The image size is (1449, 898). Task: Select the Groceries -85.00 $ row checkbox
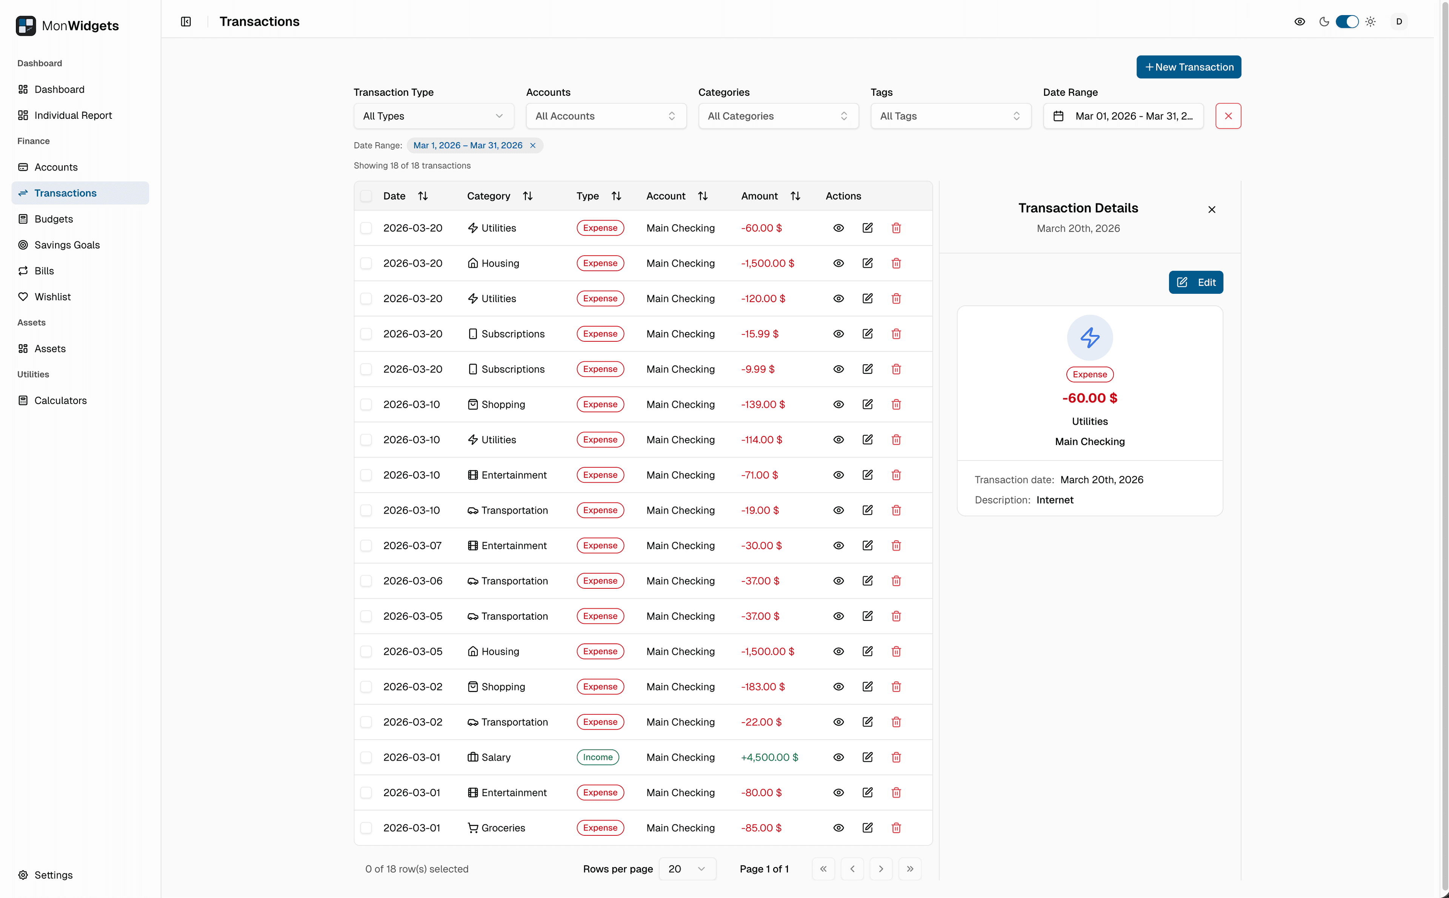[x=366, y=828]
